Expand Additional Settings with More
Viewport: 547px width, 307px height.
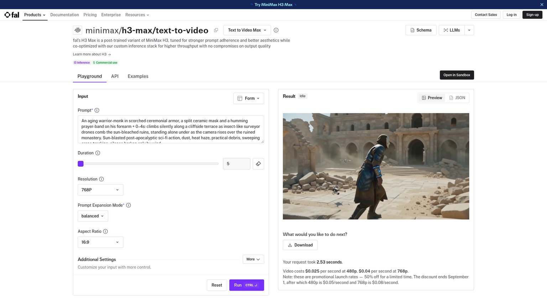253,259
